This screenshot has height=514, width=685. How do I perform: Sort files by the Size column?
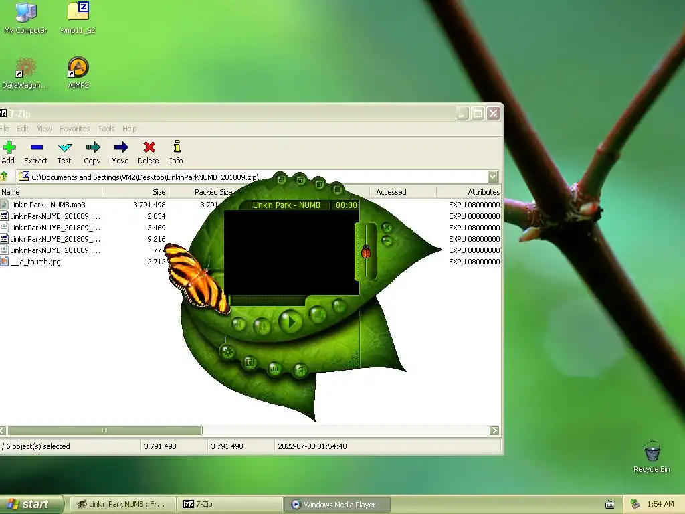click(x=135, y=192)
